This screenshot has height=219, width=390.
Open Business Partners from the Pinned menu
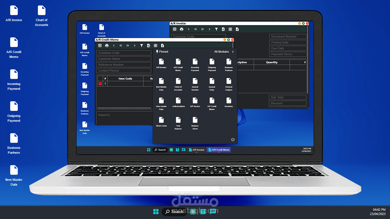229,65
